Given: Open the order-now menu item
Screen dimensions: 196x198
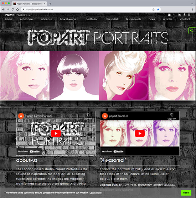Looking at the screenshot, I should click(26, 19).
